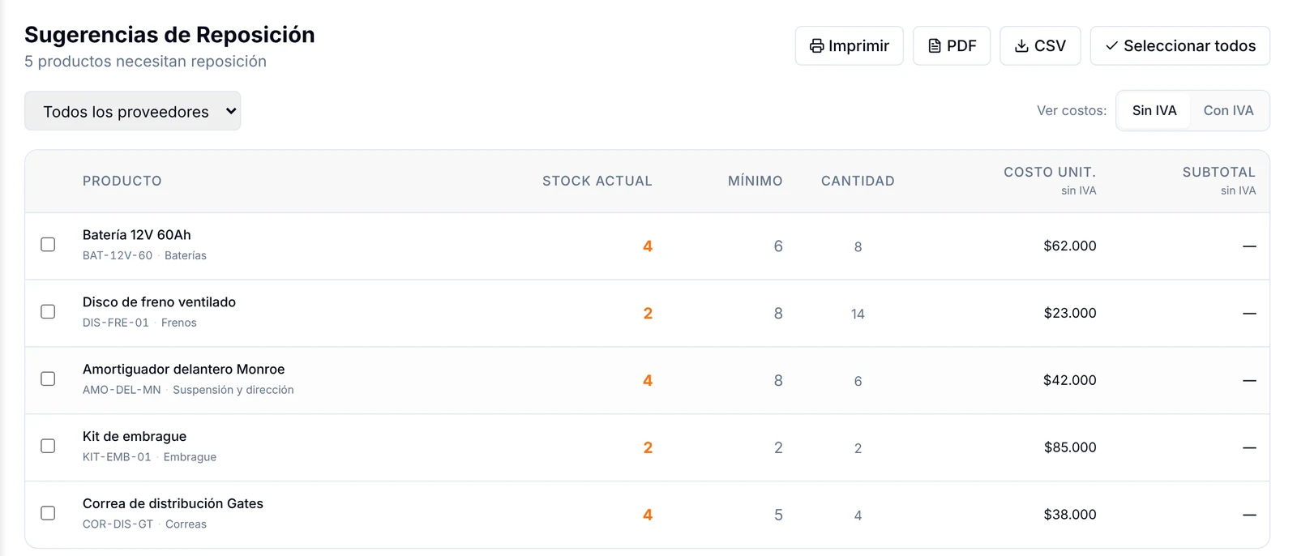The height and width of the screenshot is (556, 1297).
Task: Click product name Amortiguador delantero Monroe
Action: tap(183, 370)
